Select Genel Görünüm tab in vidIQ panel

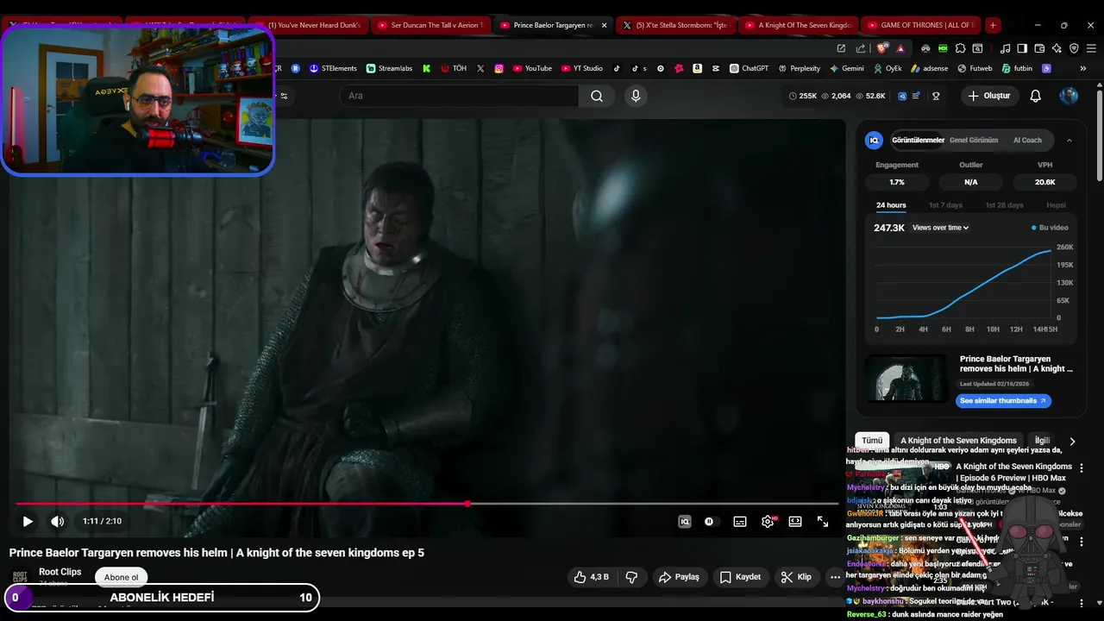point(974,140)
